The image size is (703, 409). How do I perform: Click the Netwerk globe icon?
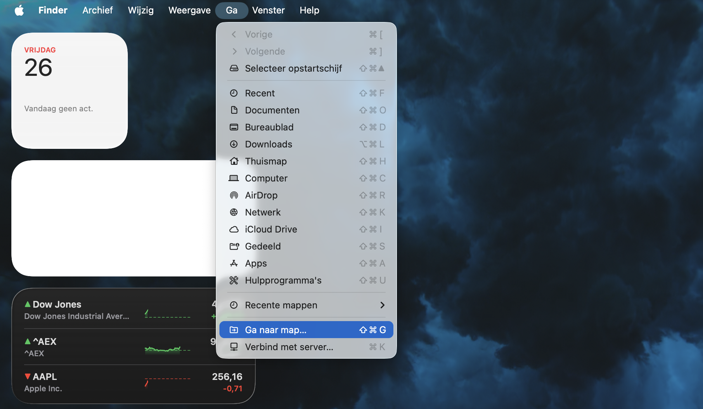point(233,212)
